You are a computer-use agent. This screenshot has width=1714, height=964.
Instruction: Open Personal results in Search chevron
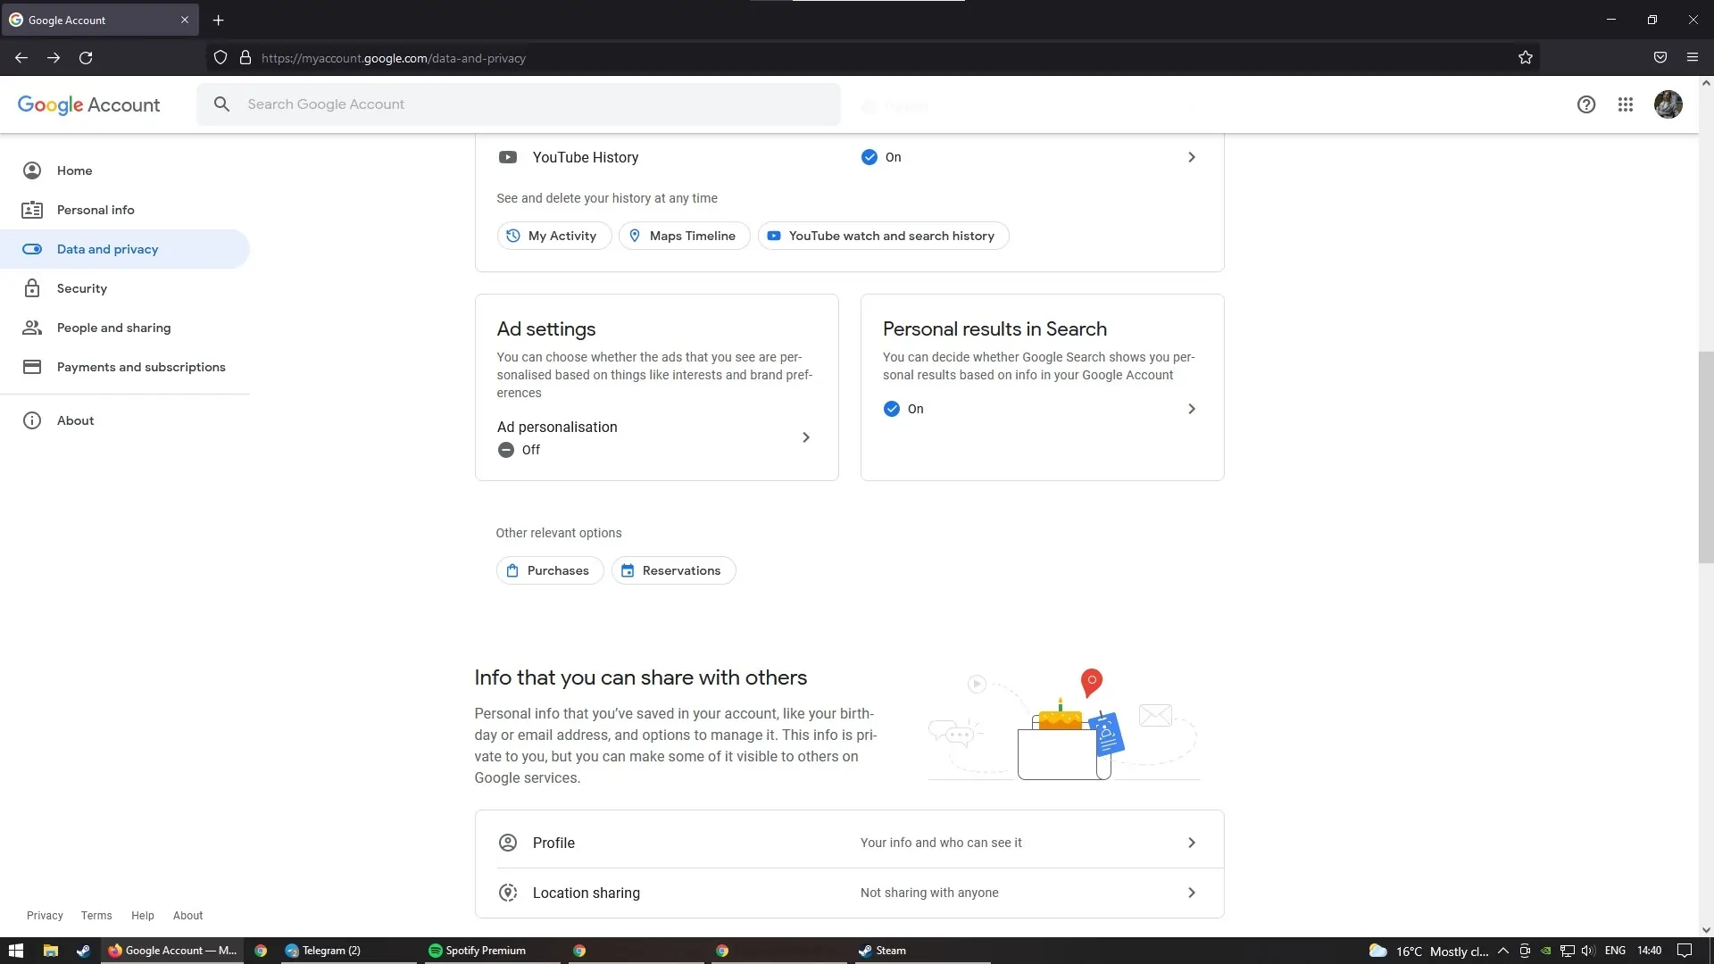(1191, 409)
